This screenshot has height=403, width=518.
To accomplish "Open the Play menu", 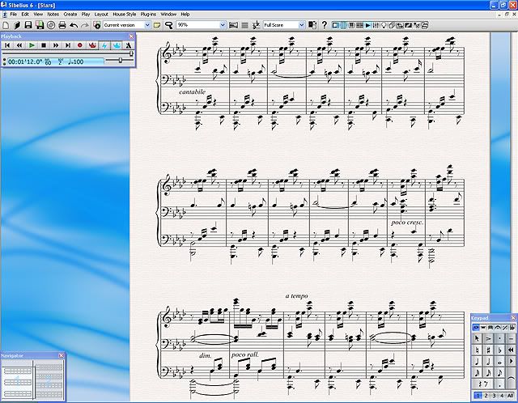I will tap(86, 15).
